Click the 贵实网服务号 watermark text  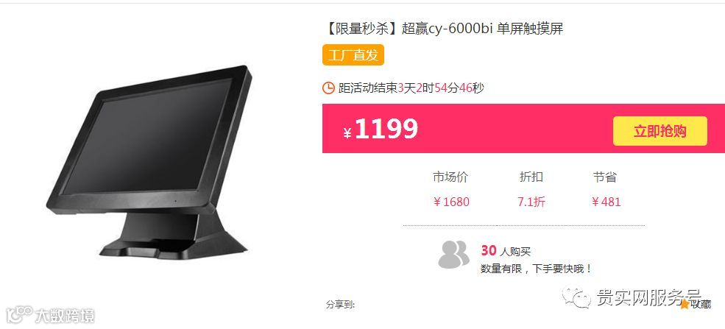[648, 297]
